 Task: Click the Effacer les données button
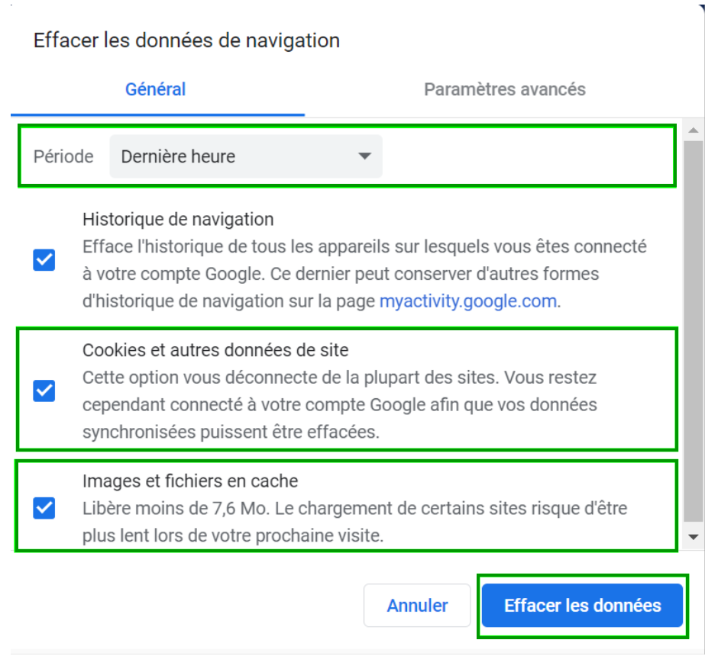582,605
